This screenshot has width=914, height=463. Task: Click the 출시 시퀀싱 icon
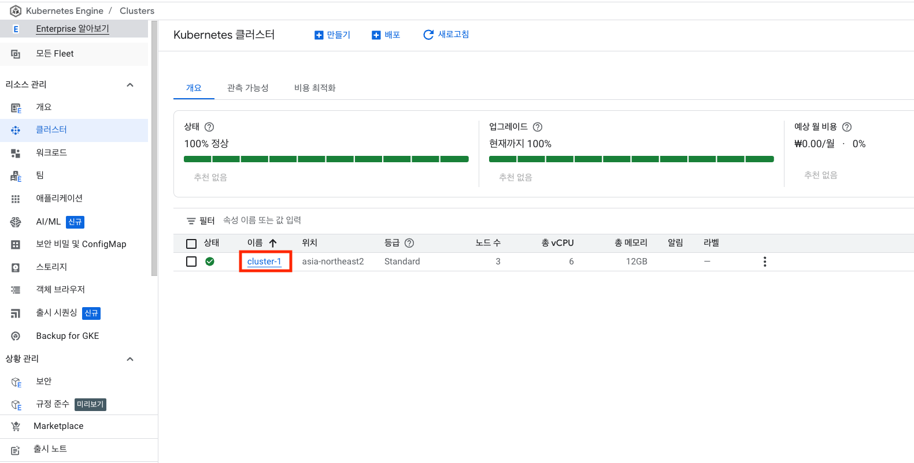[x=16, y=313]
